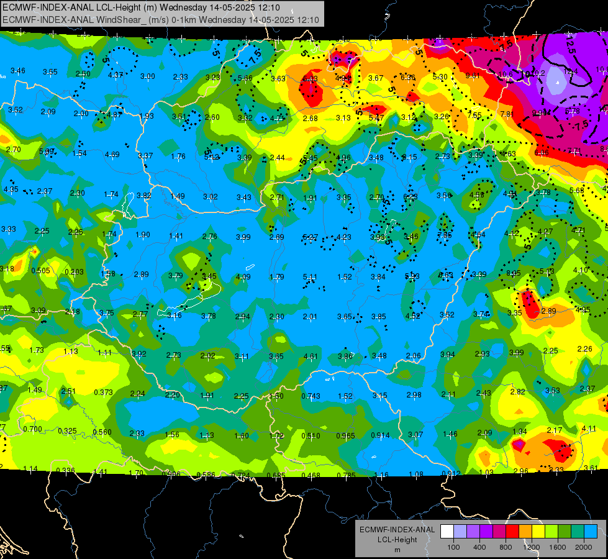This screenshot has height=559, width=608.
Task: Click the wind shear value 0.325
Action: tap(68, 431)
